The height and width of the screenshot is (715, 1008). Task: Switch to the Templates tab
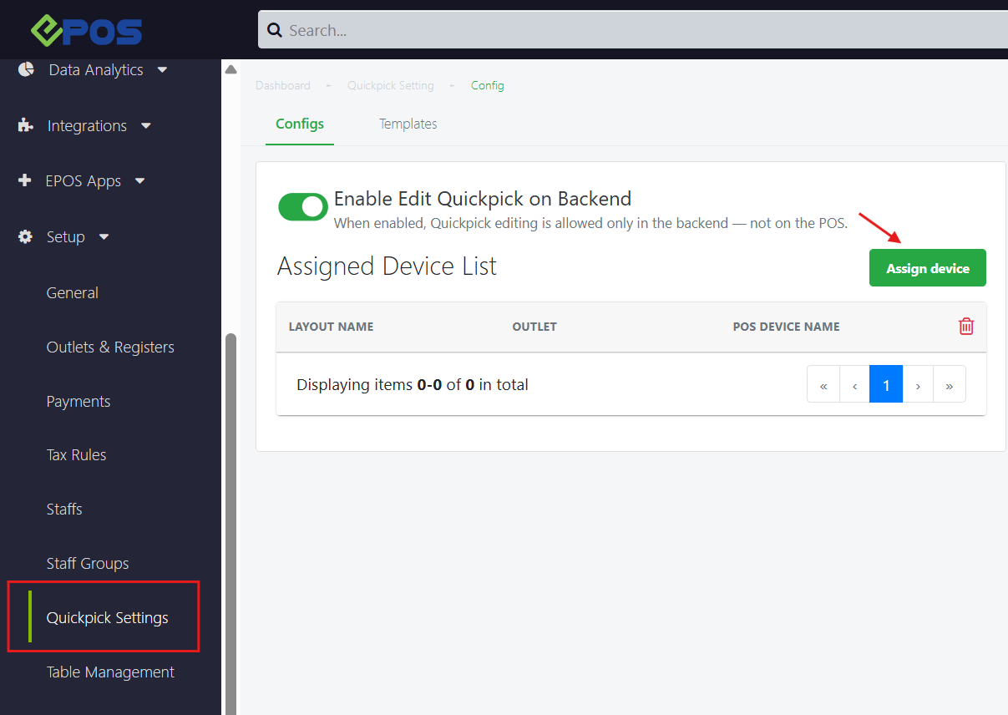408,124
